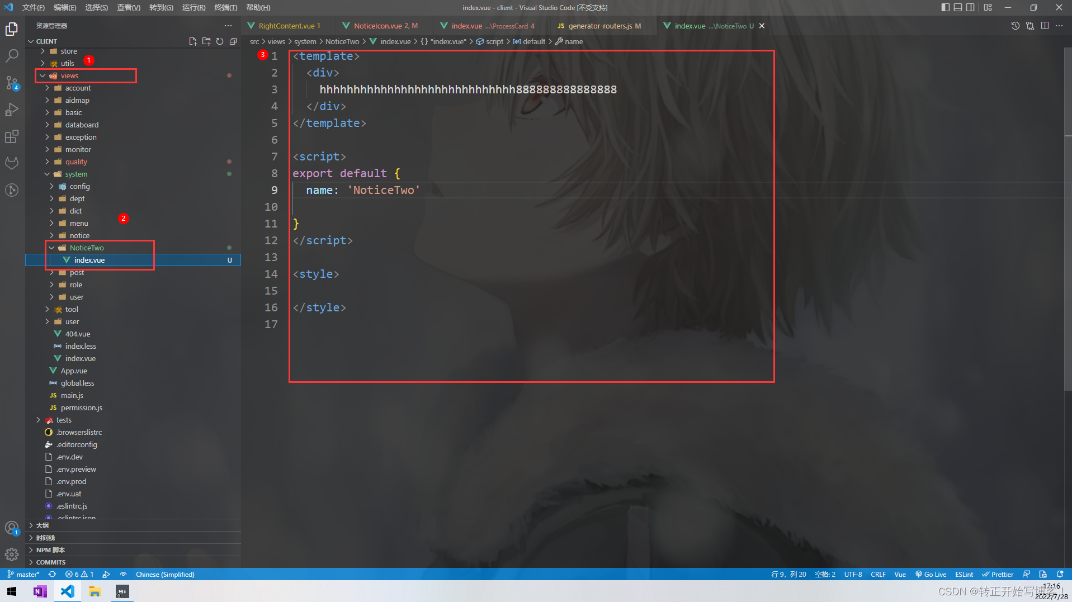Switch to the generator-routers.js tab
This screenshot has height=602, width=1072.
599,26
